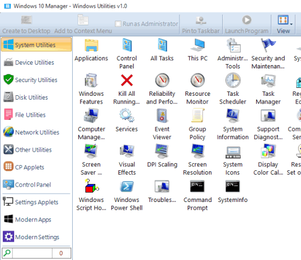Switch to Security Utilities category

[x=36, y=80]
